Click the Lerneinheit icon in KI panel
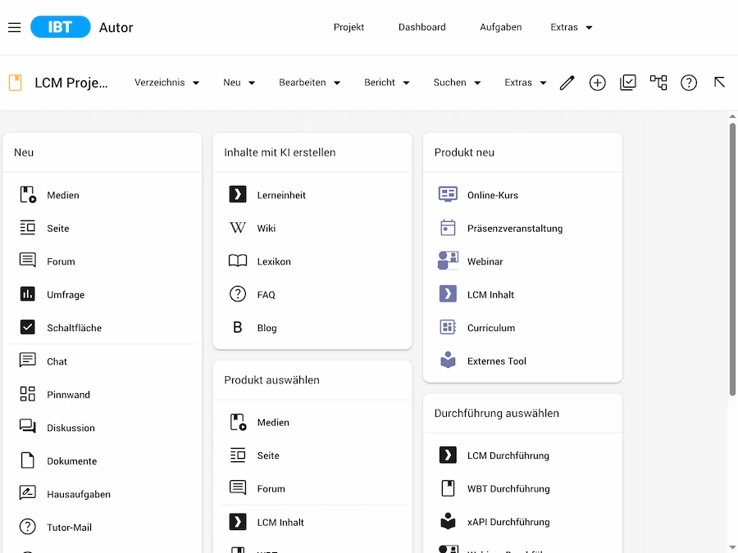The width and height of the screenshot is (738, 553). click(x=238, y=195)
